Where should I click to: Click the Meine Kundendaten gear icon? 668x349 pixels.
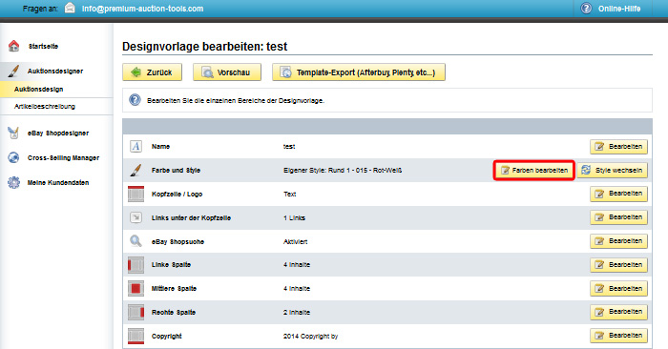tap(13, 182)
